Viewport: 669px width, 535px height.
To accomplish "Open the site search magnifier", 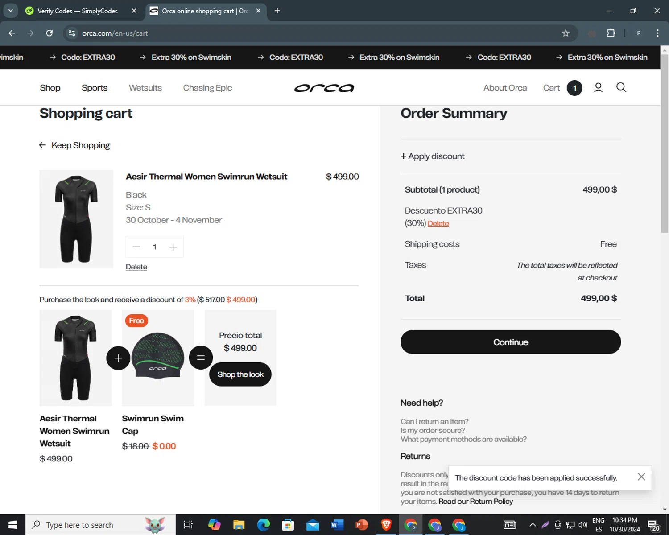I will pyautogui.click(x=621, y=87).
